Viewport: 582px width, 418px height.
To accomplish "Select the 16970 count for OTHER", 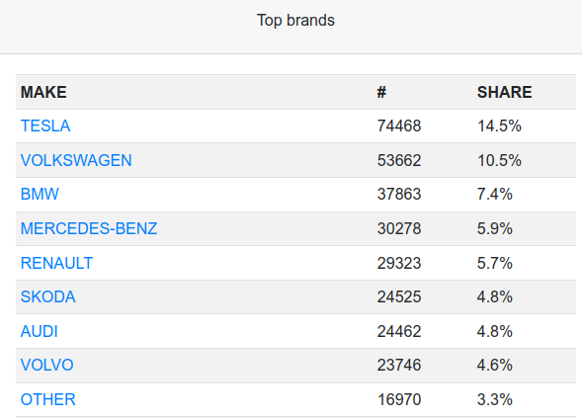I will coord(399,400).
